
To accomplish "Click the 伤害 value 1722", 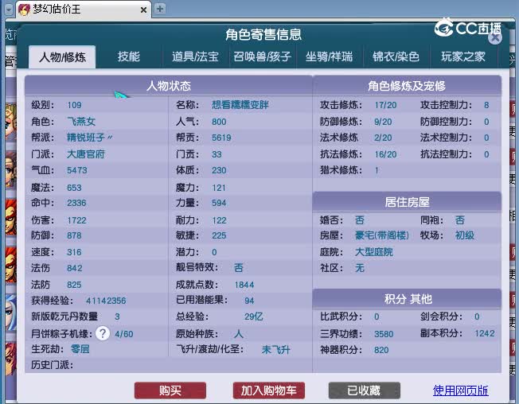I will [x=76, y=220].
